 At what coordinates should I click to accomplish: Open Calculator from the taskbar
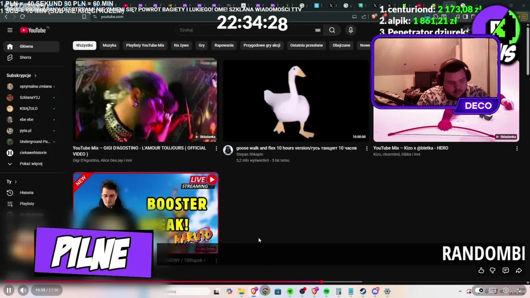click(x=339, y=291)
